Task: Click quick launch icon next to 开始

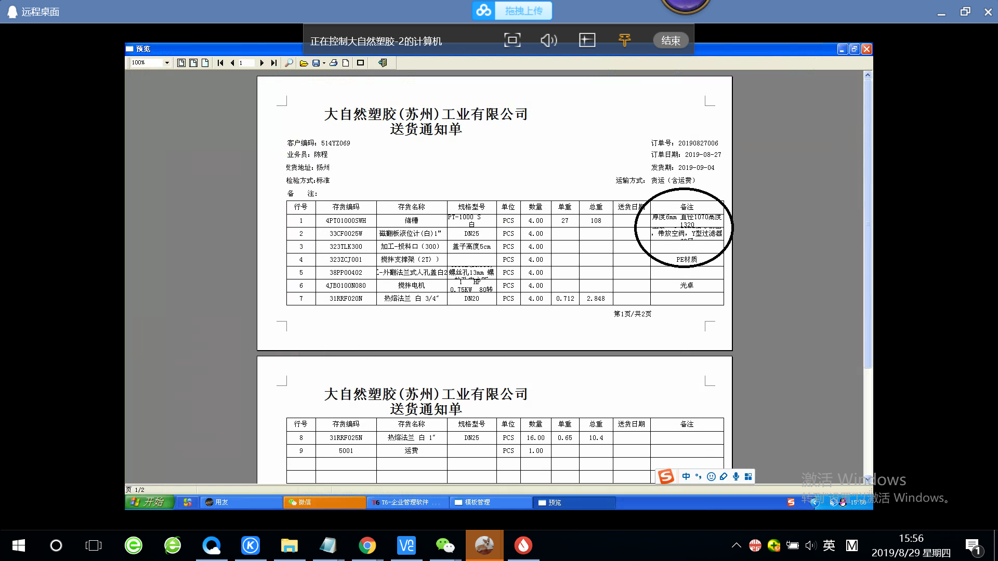Action: (x=188, y=502)
